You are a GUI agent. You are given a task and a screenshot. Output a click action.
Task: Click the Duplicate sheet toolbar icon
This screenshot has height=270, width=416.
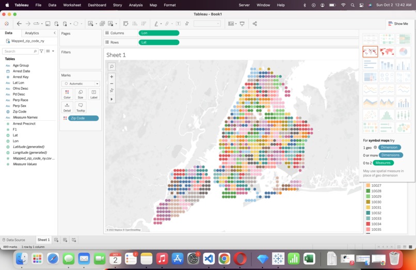102,24
